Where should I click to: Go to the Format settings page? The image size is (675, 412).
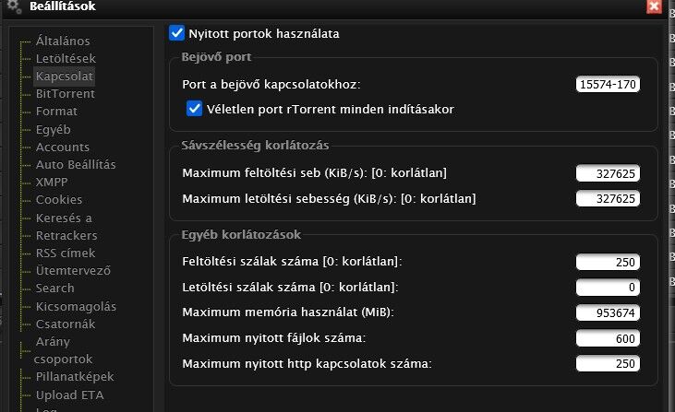click(x=56, y=112)
